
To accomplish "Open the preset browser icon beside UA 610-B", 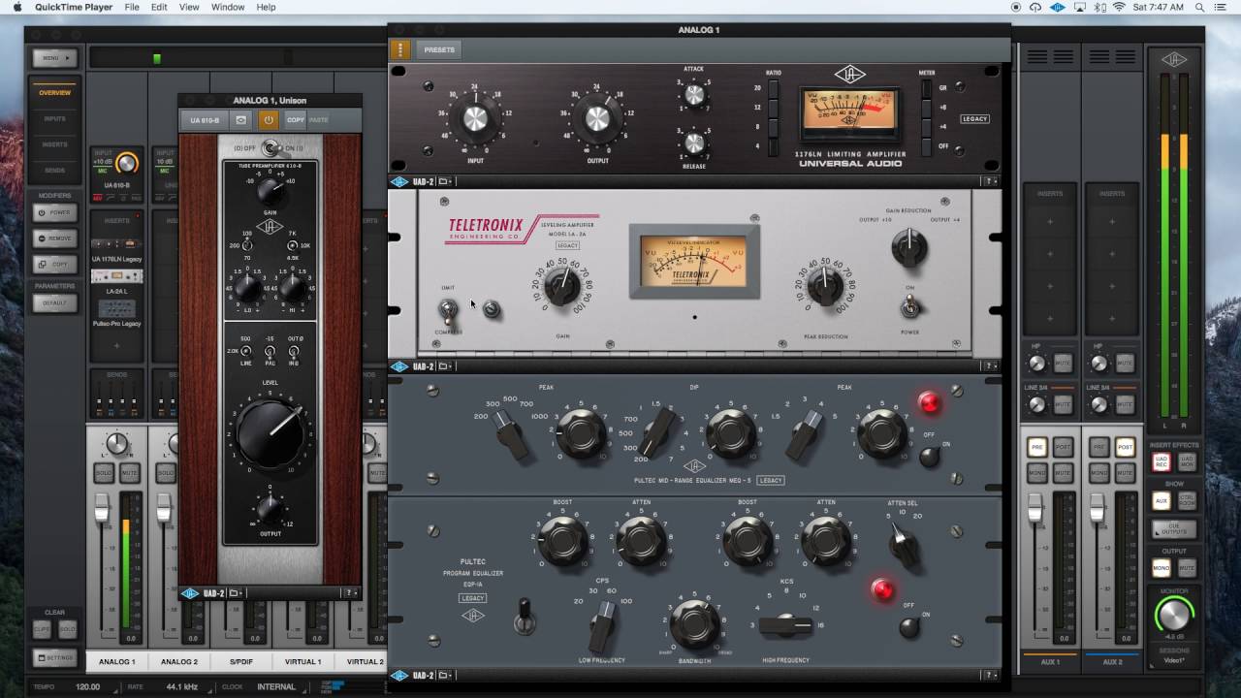I will click(x=241, y=120).
